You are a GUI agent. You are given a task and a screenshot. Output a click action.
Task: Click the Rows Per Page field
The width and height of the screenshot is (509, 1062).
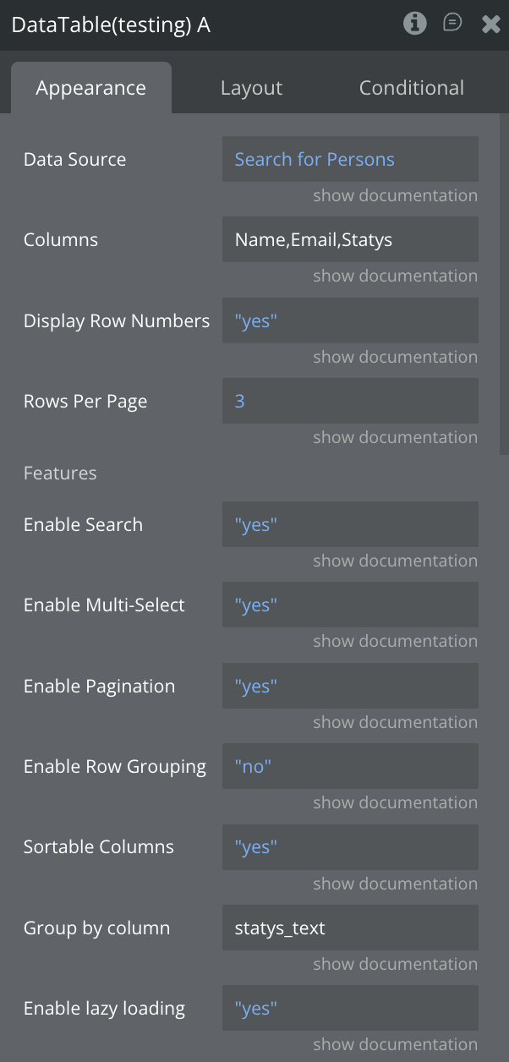click(x=350, y=401)
